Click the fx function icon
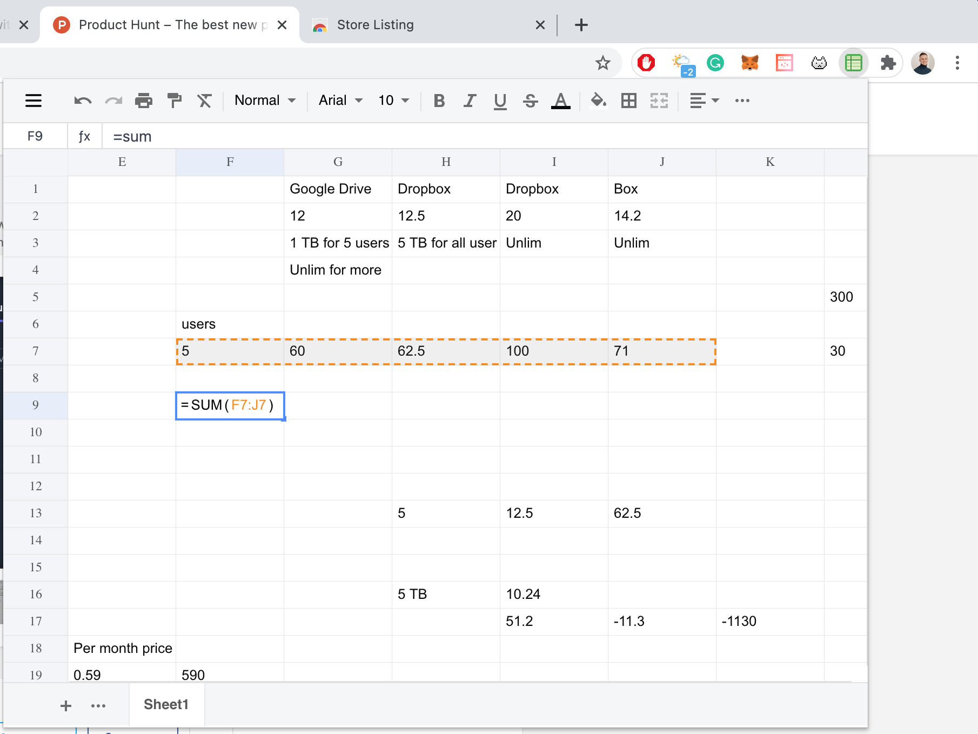Screen dimensions: 978x734 coord(84,136)
